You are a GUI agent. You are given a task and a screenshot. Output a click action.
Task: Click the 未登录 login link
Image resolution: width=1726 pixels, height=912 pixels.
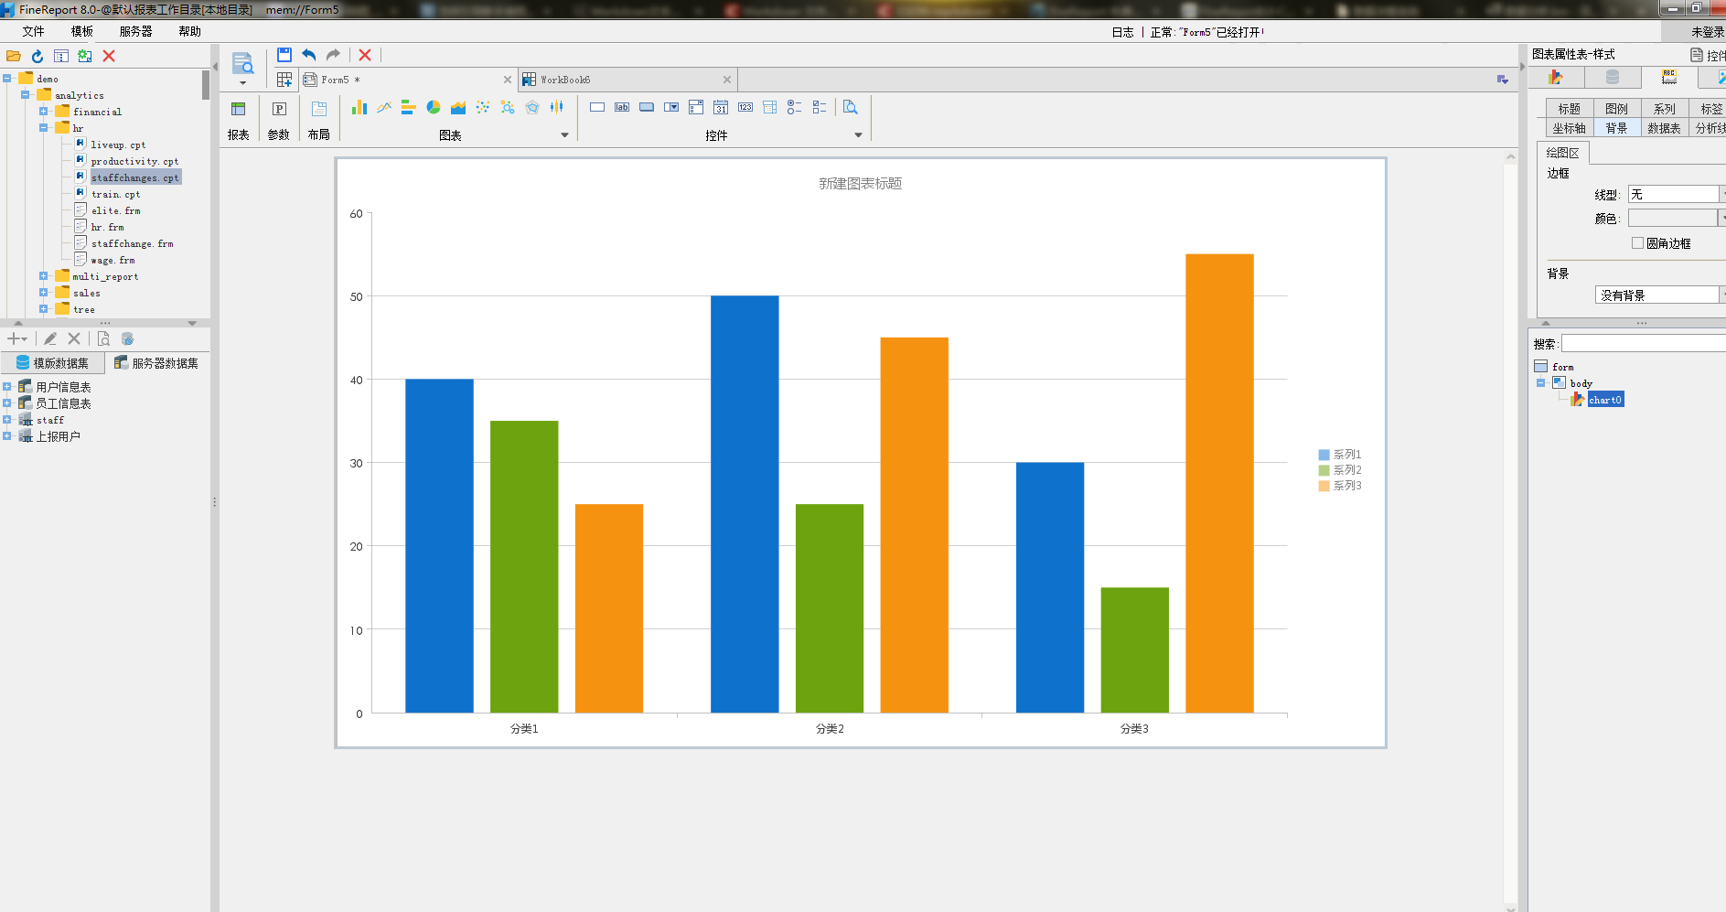pos(1708,31)
